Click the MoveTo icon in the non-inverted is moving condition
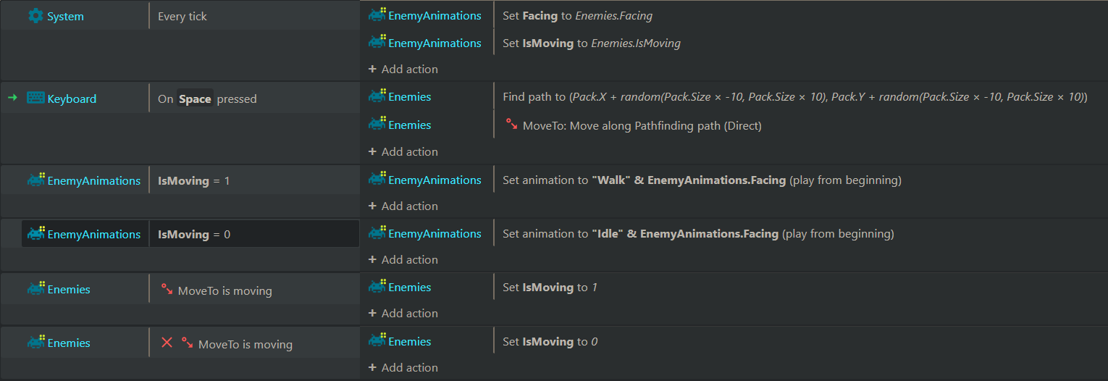 pos(167,290)
